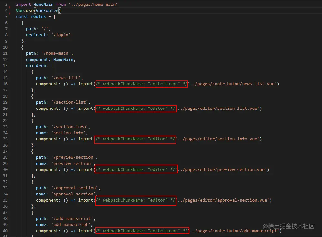Click '../pages/editor/approval-section.vue' import path
Screen dimensions: 322x237
[222, 200]
